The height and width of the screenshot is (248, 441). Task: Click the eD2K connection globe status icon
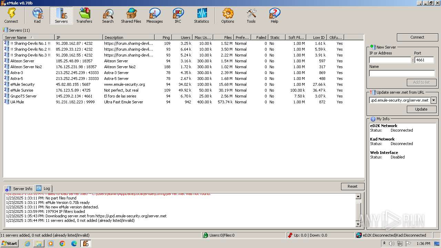coord(359,235)
